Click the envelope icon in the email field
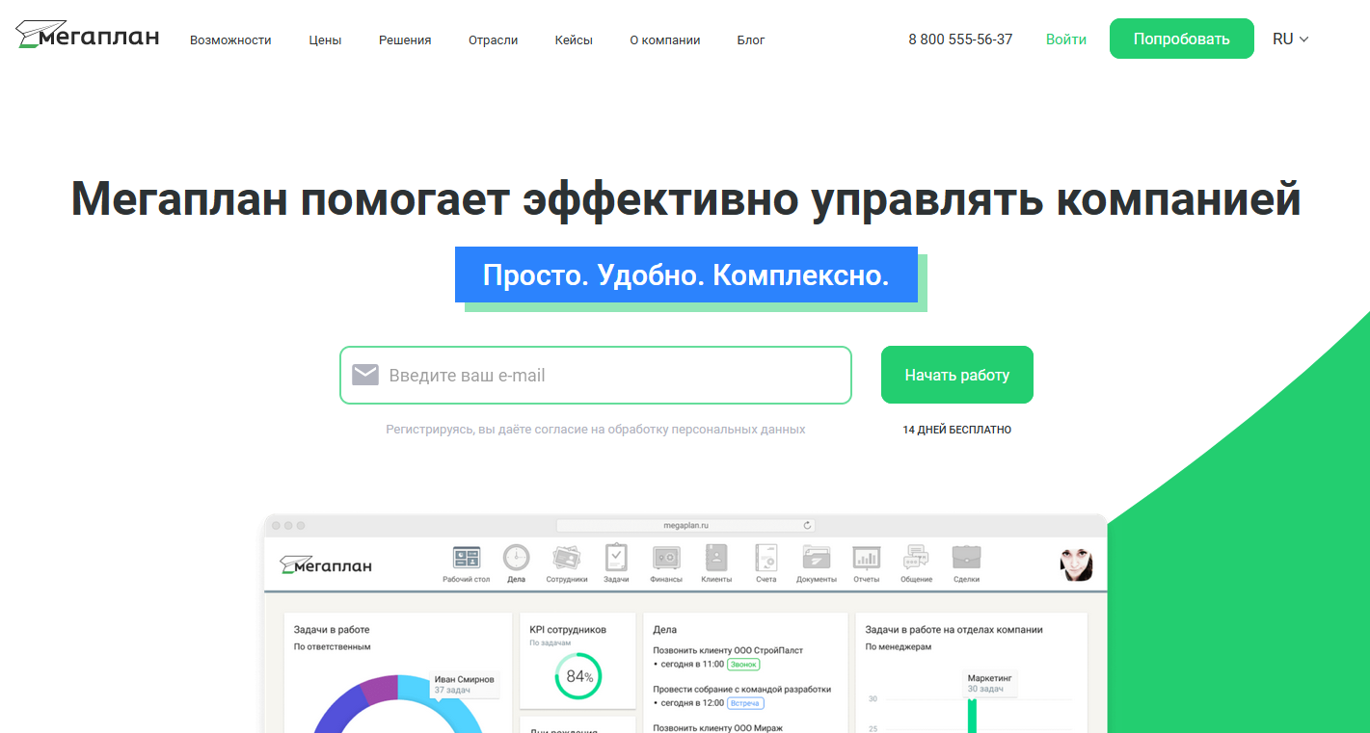1370x733 pixels. point(365,375)
